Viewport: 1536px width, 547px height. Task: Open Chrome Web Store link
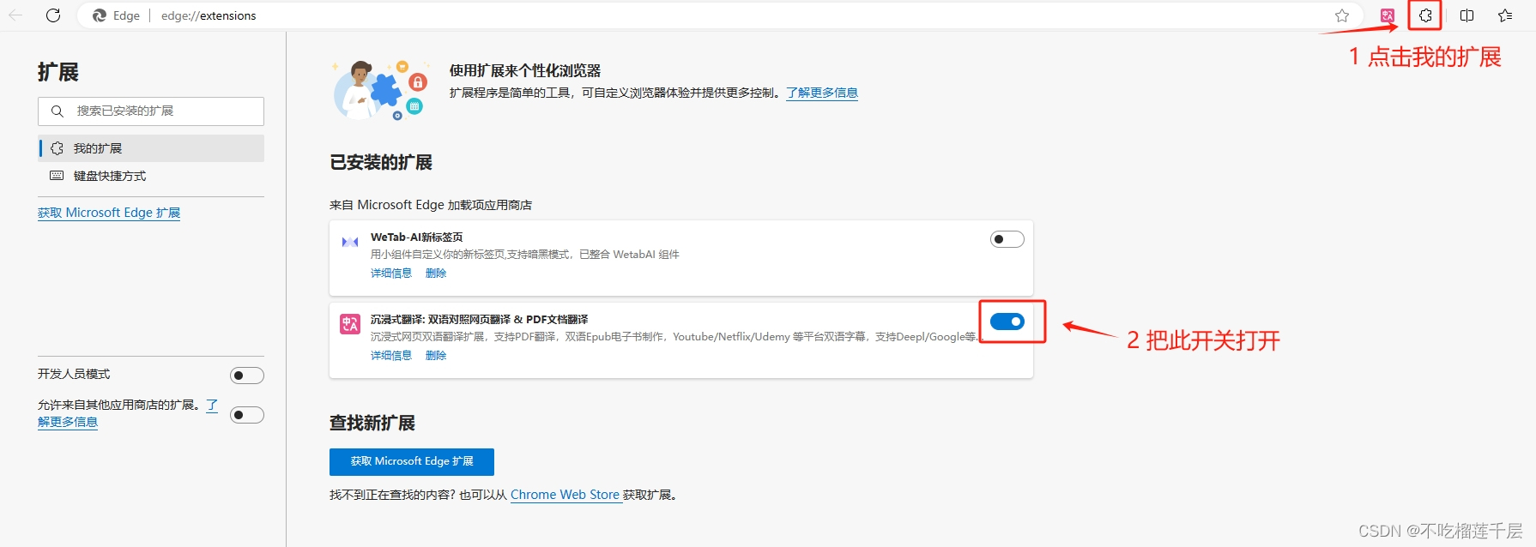pyautogui.click(x=565, y=495)
